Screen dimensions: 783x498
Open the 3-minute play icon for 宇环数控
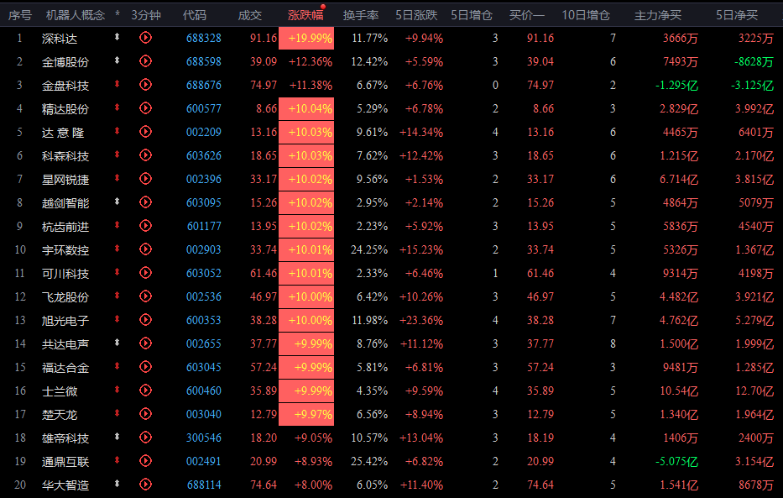tap(145, 249)
